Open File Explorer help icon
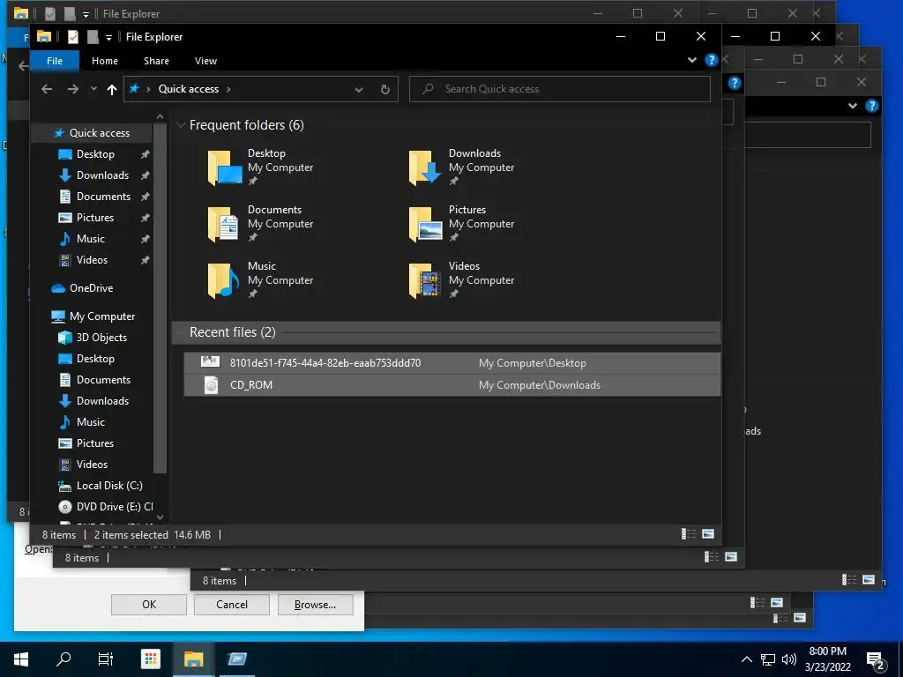Viewport: 903px width, 677px height. pos(712,60)
